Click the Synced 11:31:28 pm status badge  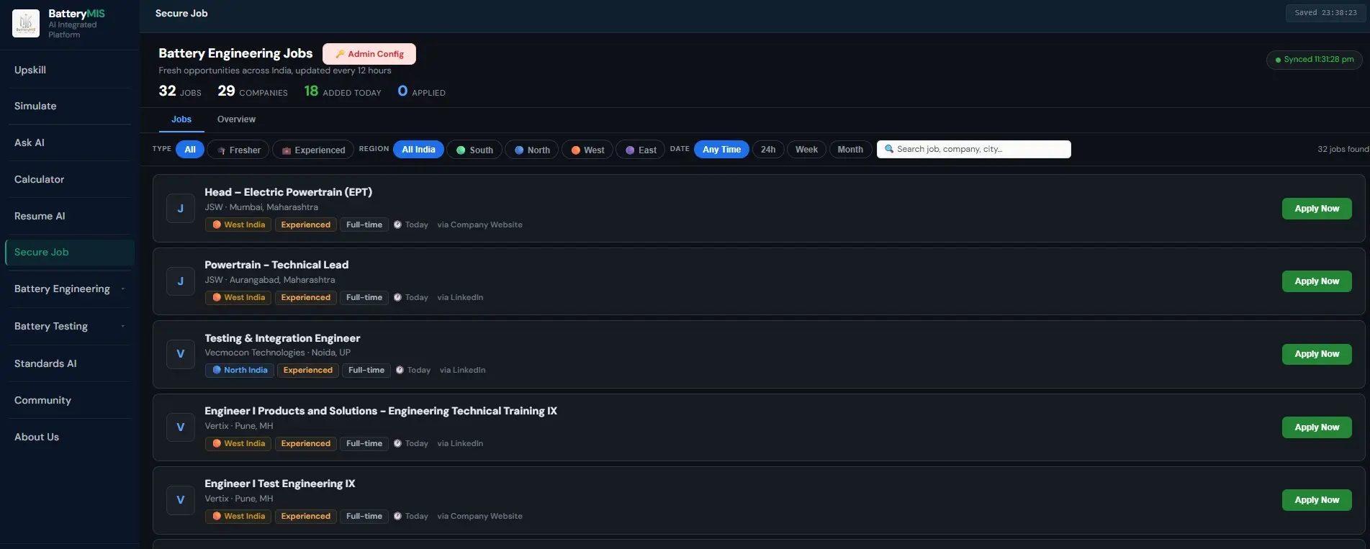pyautogui.click(x=1314, y=60)
